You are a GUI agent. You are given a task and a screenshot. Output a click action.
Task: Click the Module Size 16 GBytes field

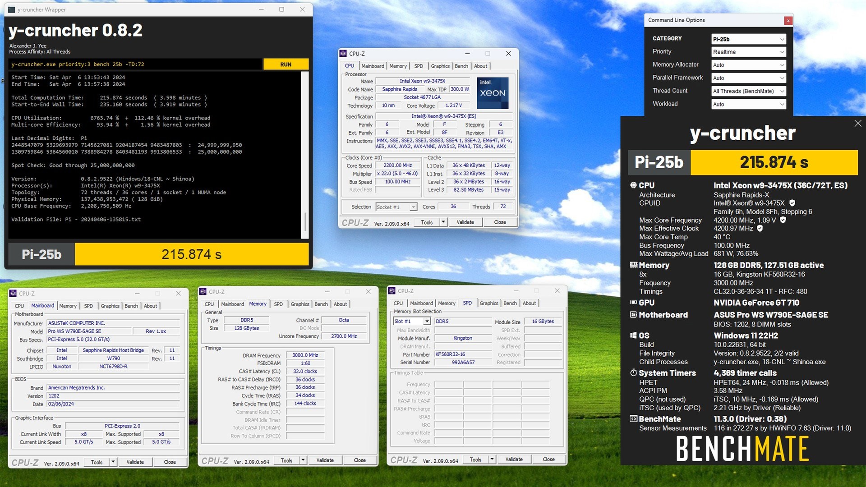pyautogui.click(x=543, y=322)
